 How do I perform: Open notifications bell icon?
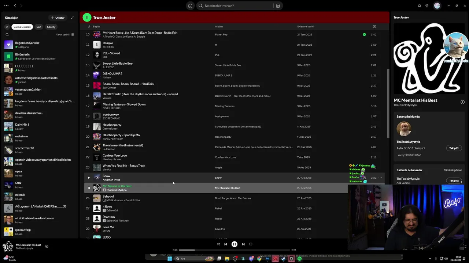(420, 5)
